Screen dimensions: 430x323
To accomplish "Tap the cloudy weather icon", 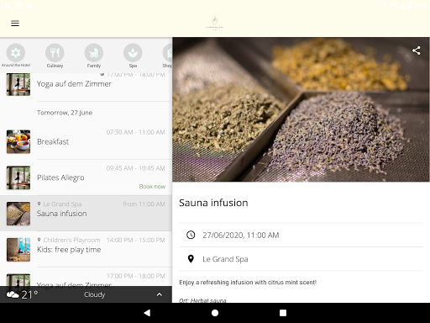I will (x=13, y=294).
